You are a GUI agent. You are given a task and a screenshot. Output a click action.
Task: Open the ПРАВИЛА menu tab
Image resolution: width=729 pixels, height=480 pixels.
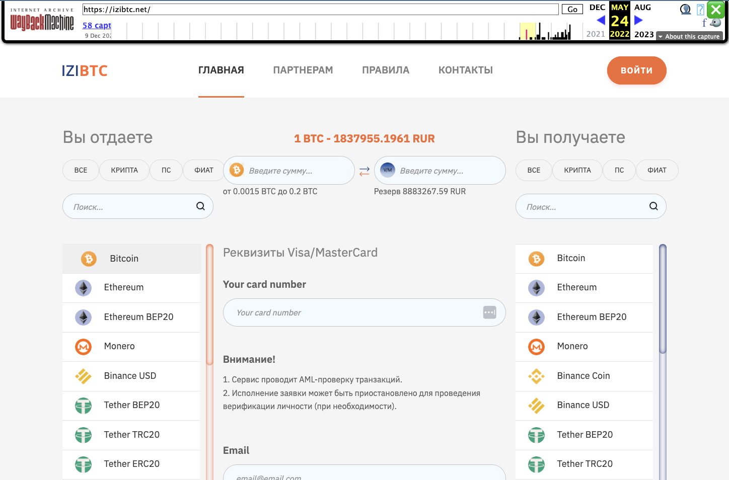[386, 70]
